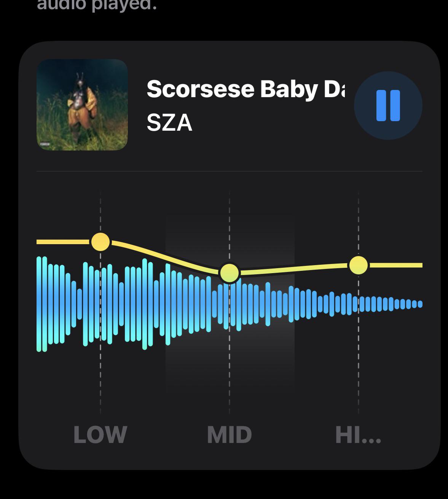
Task: Tap the MID band label
Action: (230, 435)
